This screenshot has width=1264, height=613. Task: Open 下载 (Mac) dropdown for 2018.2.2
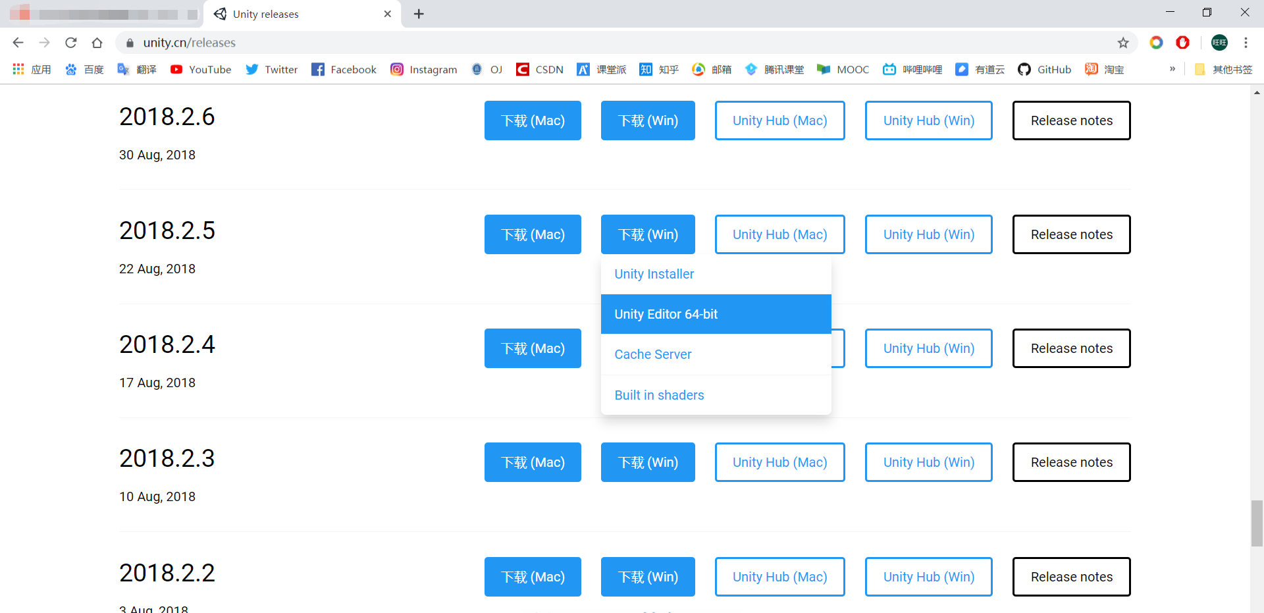pos(533,577)
